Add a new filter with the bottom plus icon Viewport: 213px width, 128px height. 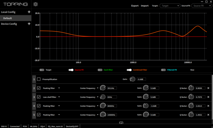pos(121,123)
